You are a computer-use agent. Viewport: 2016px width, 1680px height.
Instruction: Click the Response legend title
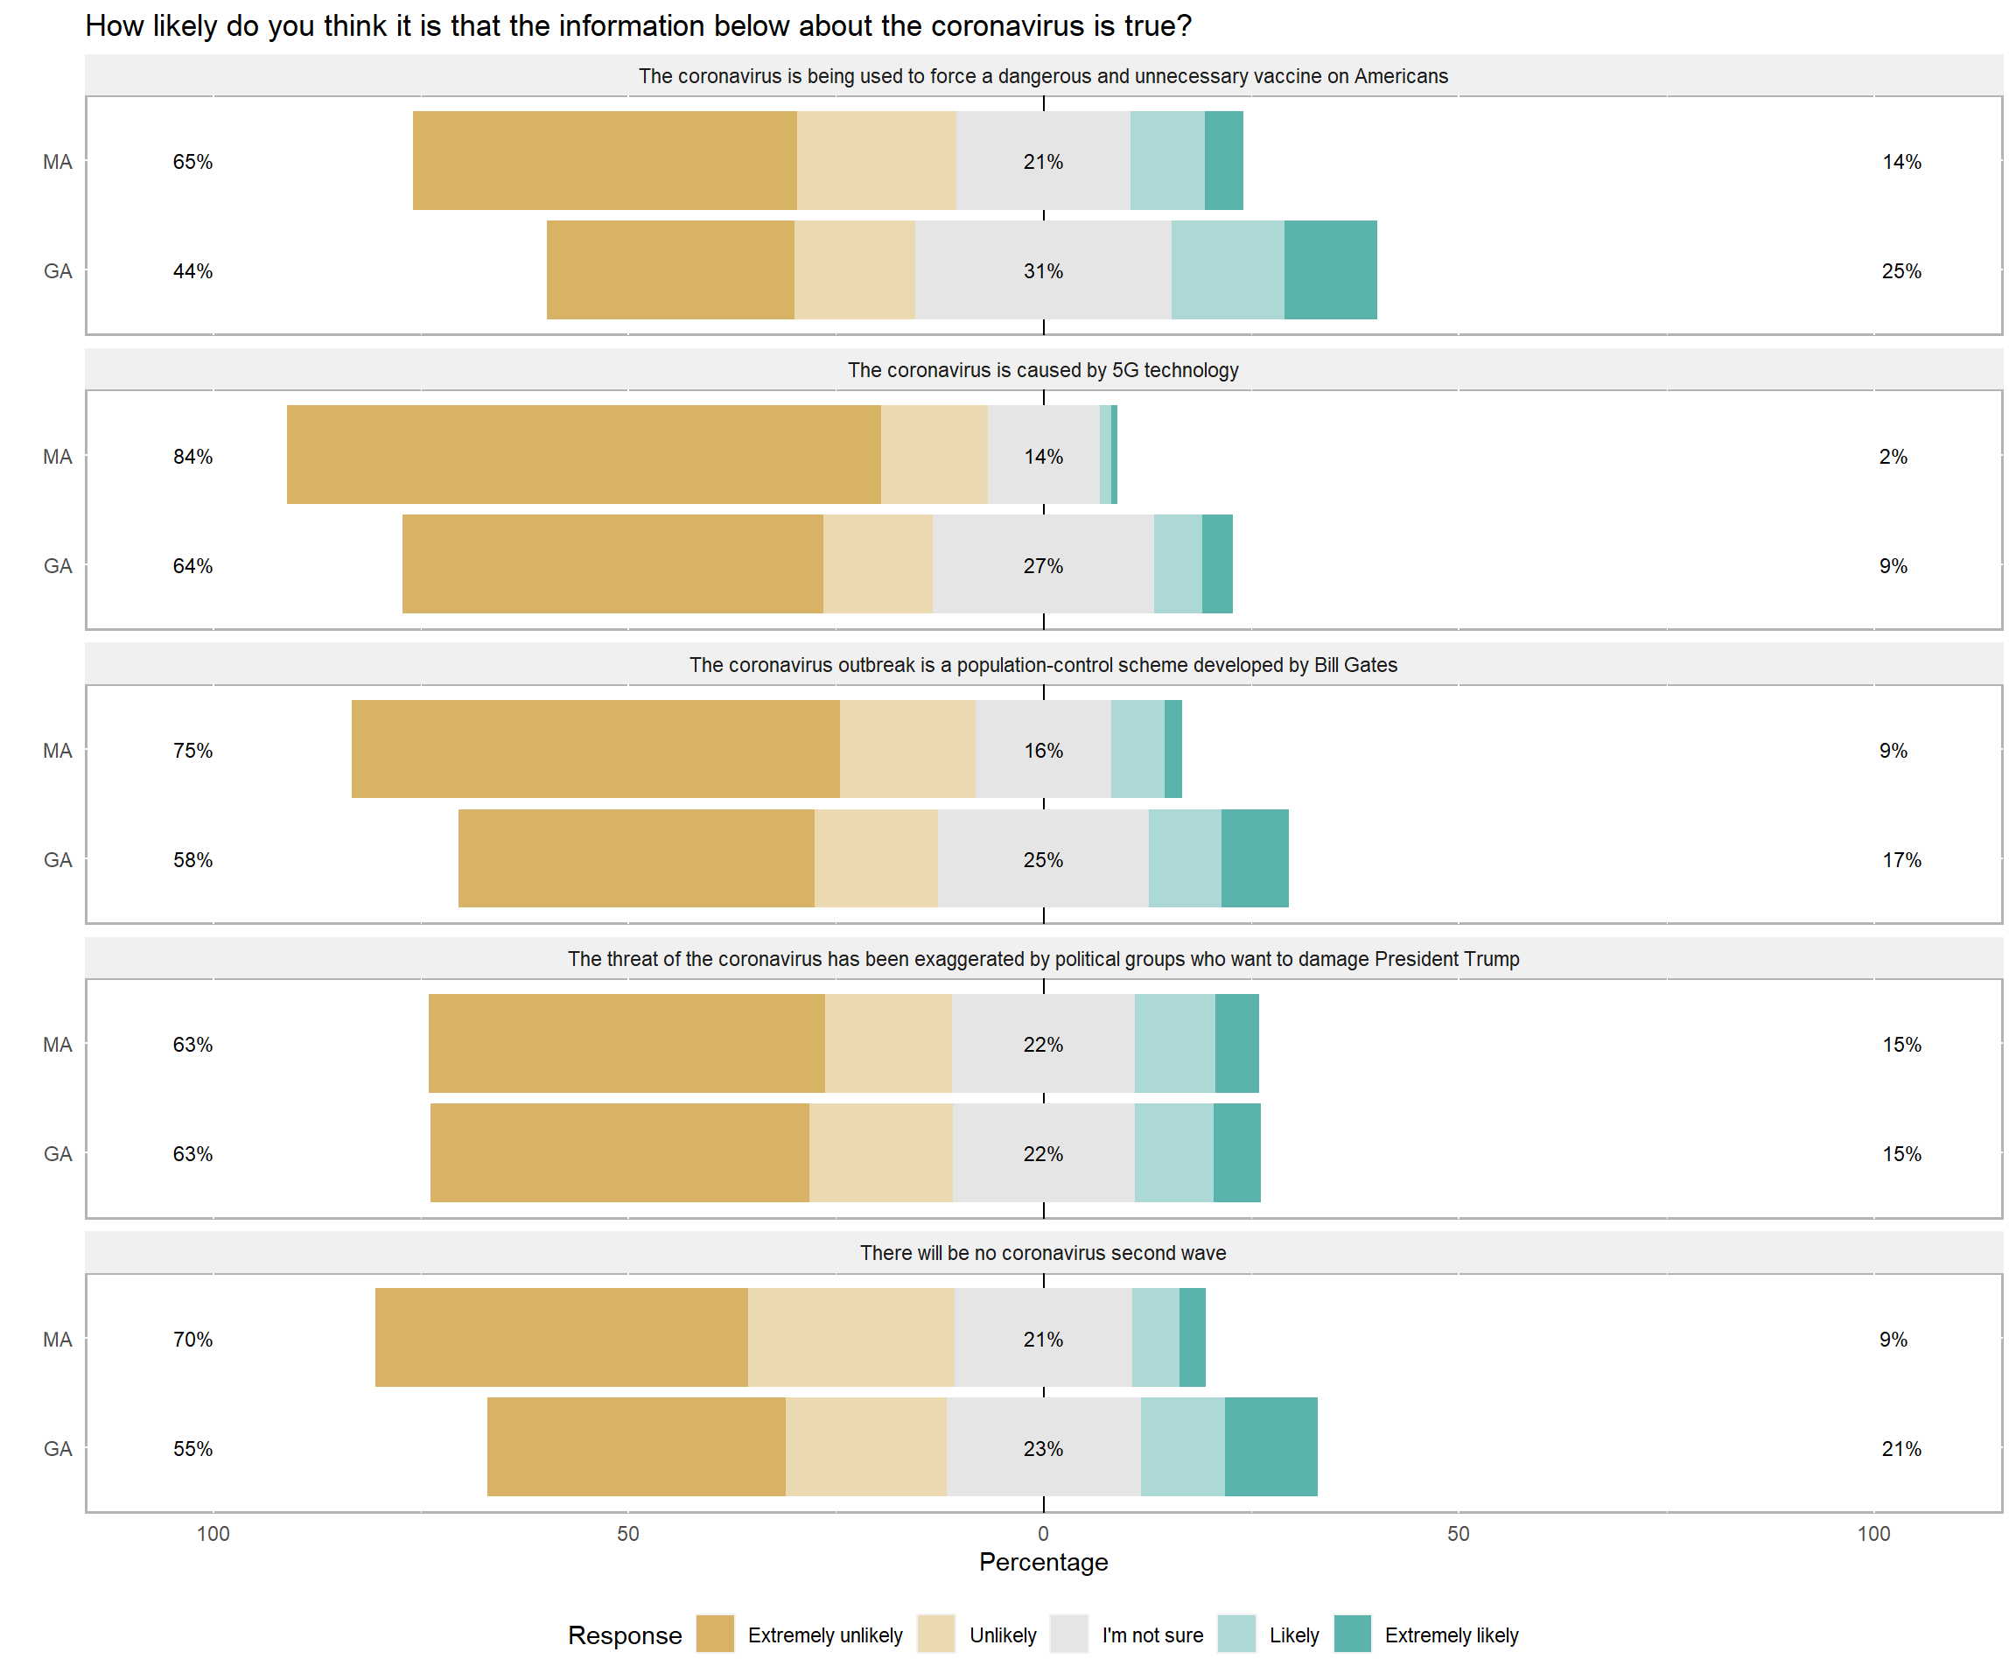[x=625, y=1634]
